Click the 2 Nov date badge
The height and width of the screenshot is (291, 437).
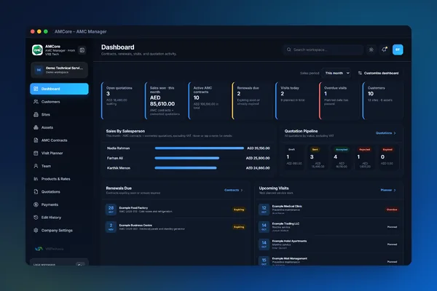pos(111,227)
